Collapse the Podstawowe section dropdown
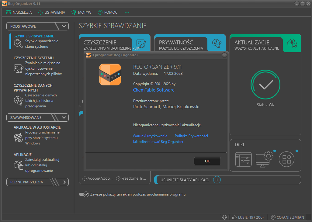The width and height of the screenshot is (312, 222). 38,26
